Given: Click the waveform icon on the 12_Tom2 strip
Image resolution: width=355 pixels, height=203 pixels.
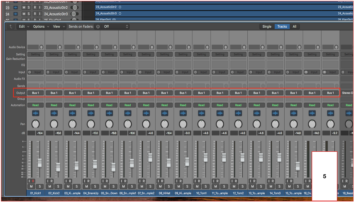Looking at the screenshot, I should (239, 113).
